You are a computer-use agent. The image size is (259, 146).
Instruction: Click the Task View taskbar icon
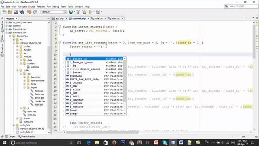(79, 142)
